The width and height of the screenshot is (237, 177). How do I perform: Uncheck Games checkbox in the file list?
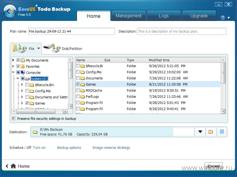point(78,84)
